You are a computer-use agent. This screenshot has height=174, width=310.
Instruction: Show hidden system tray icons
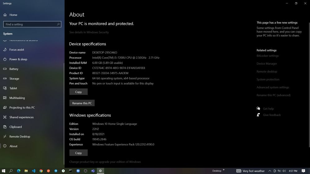pyautogui.click(x=270, y=171)
